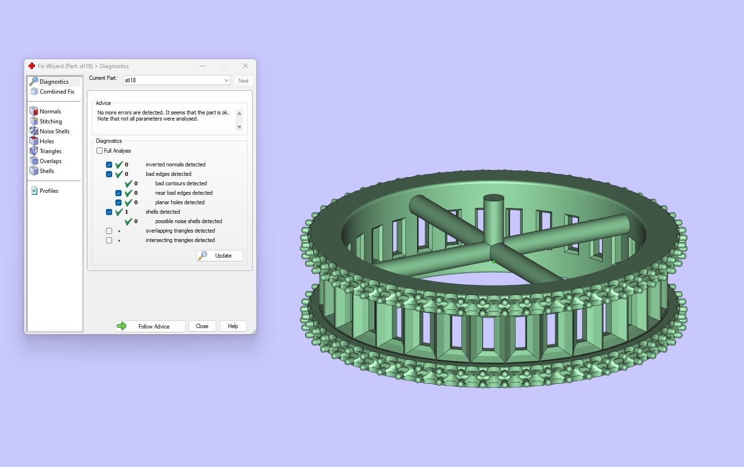Uncheck near bad edges detected checkbox
The width and height of the screenshot is (744, 467).
(118, 193)
